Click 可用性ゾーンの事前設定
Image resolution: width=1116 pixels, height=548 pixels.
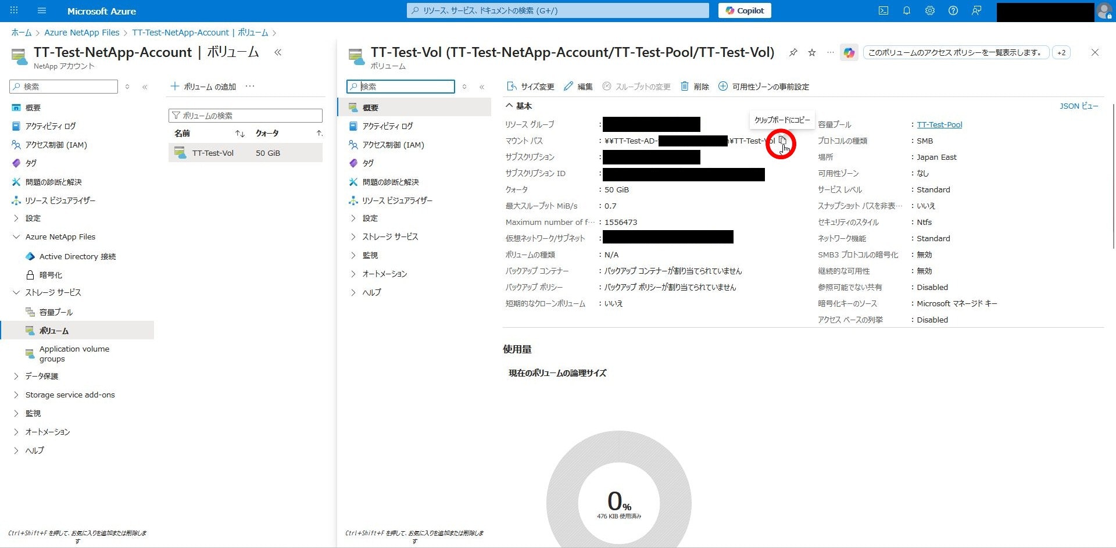(x=764, y=87)
